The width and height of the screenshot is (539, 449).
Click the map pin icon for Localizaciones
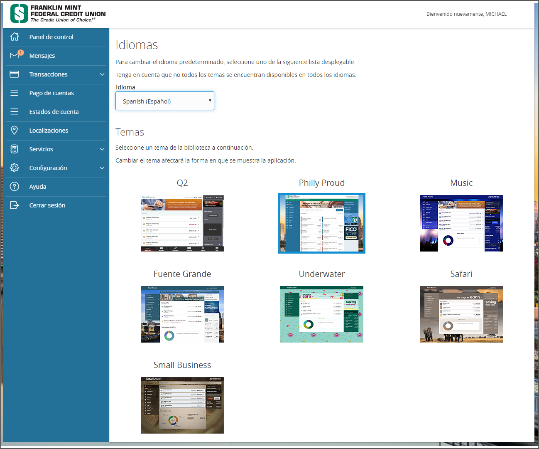point(15,131)
